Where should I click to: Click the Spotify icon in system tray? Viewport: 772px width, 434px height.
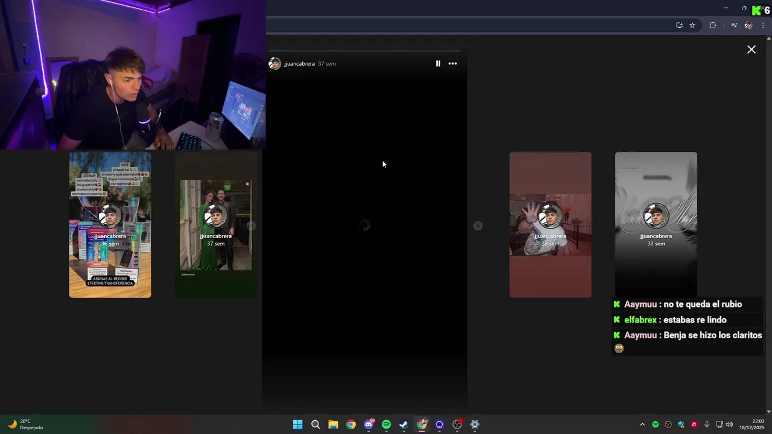(655, 424)
